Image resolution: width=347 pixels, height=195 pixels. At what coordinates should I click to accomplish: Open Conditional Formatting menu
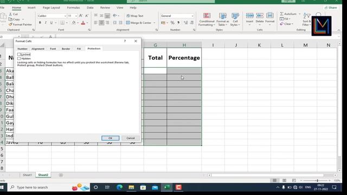point(207,19)
